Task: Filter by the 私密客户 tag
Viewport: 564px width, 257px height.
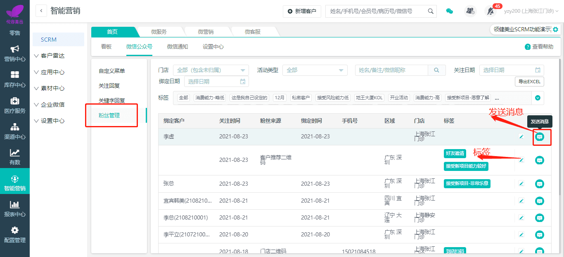Action: pos(301,98)
